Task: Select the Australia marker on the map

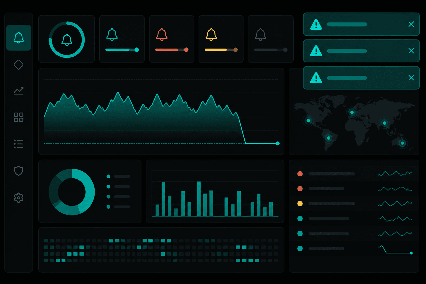Action: 402,143
